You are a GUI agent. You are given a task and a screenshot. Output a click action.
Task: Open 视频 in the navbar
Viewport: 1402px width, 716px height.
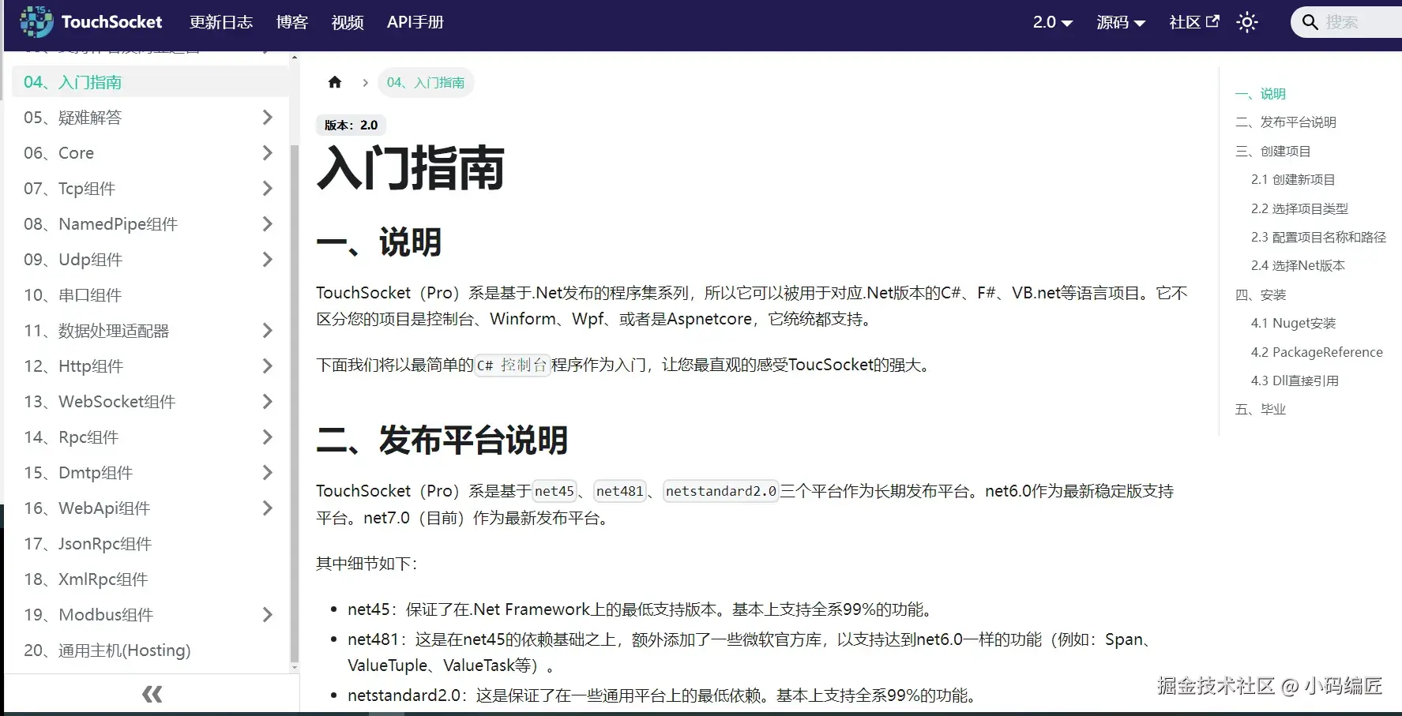click(x=348, y=22)
